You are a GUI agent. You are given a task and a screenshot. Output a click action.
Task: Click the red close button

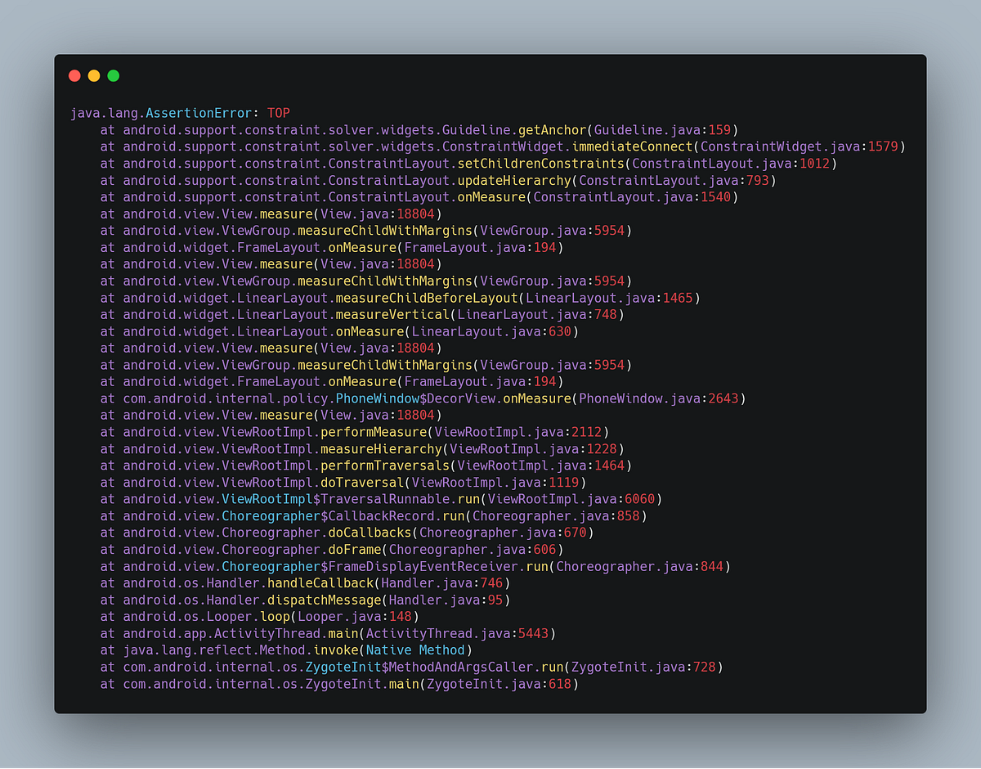pyautogui.click(x=74, y=75)
